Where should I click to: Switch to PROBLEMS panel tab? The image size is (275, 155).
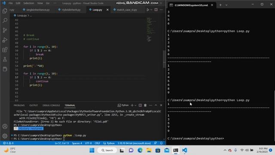point(19,105)
